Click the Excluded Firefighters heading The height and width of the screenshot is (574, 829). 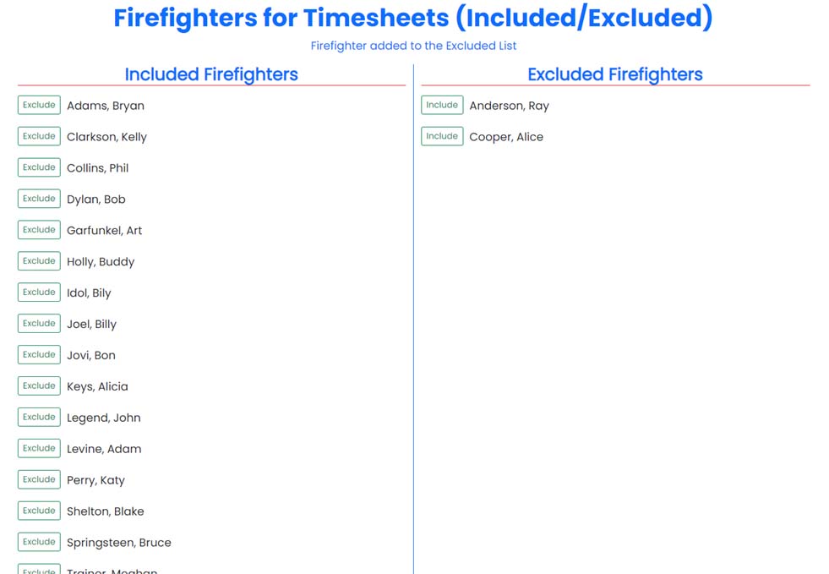pos(614,74)
